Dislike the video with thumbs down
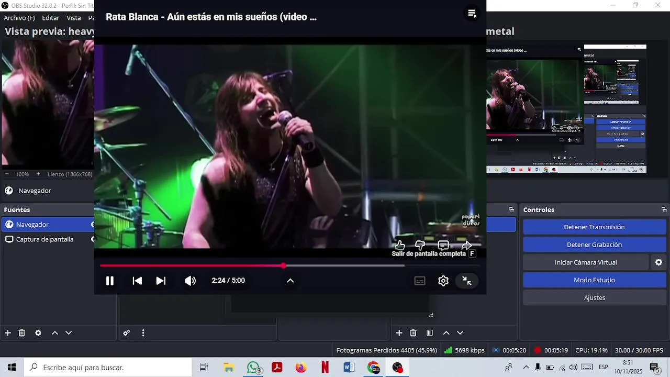The image size is (670, 377). (420, 245)
